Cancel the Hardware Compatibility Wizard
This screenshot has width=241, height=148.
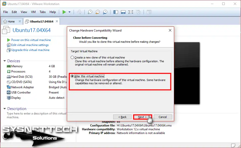tap(163, 117)
